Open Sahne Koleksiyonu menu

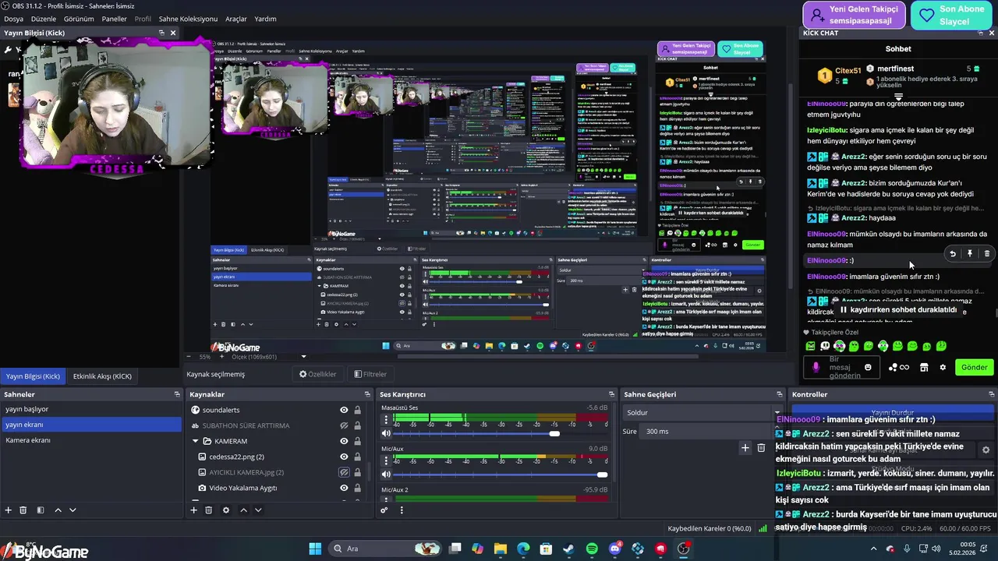[188, 19]
